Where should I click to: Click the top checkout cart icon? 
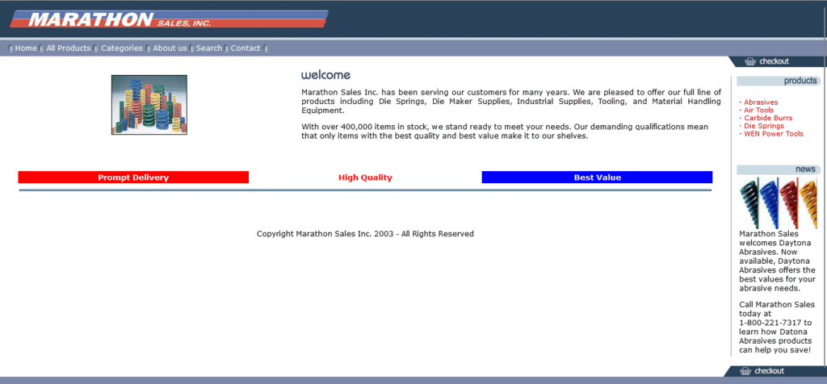750,61
